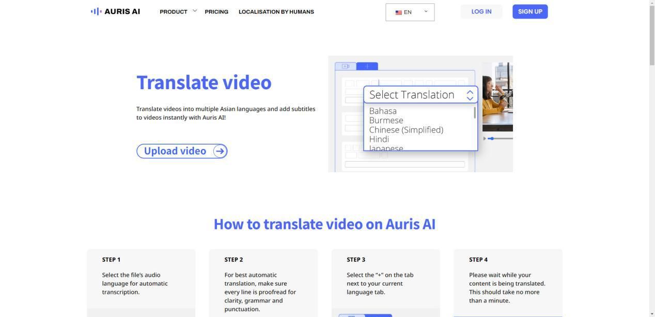Click the "Translate videos into multiple Asian languages" paragraph

pyautogui.click(x=226, y=113)
